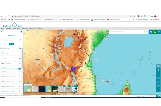161x106 pixels.
Task: Expand the Streets overlay layer chevron
Action: (x=19, y=87)
